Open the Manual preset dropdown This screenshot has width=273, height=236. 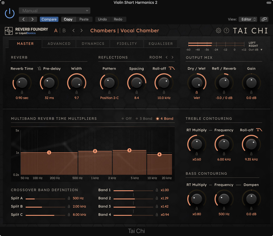(55, 11)
